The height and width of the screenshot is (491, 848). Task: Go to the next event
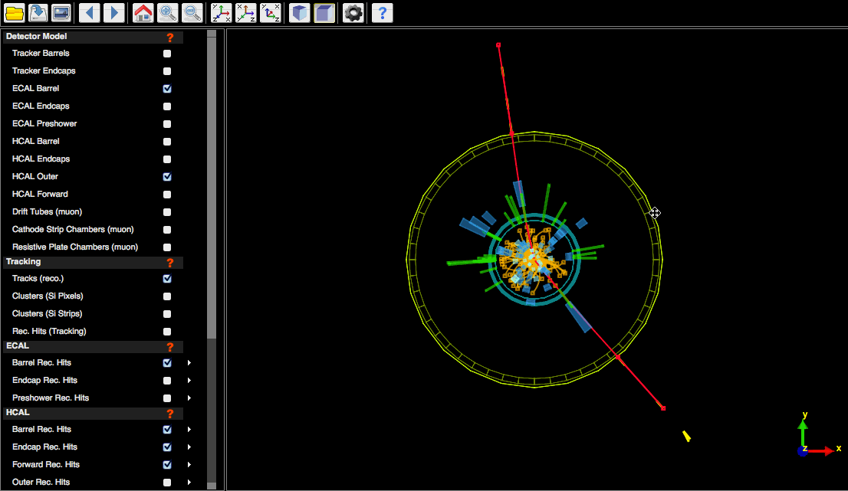(x=113, y=12)
